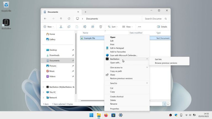The image size is (212, 119).
Task: Open the Send to submenu
Action: tap(127, 83)
